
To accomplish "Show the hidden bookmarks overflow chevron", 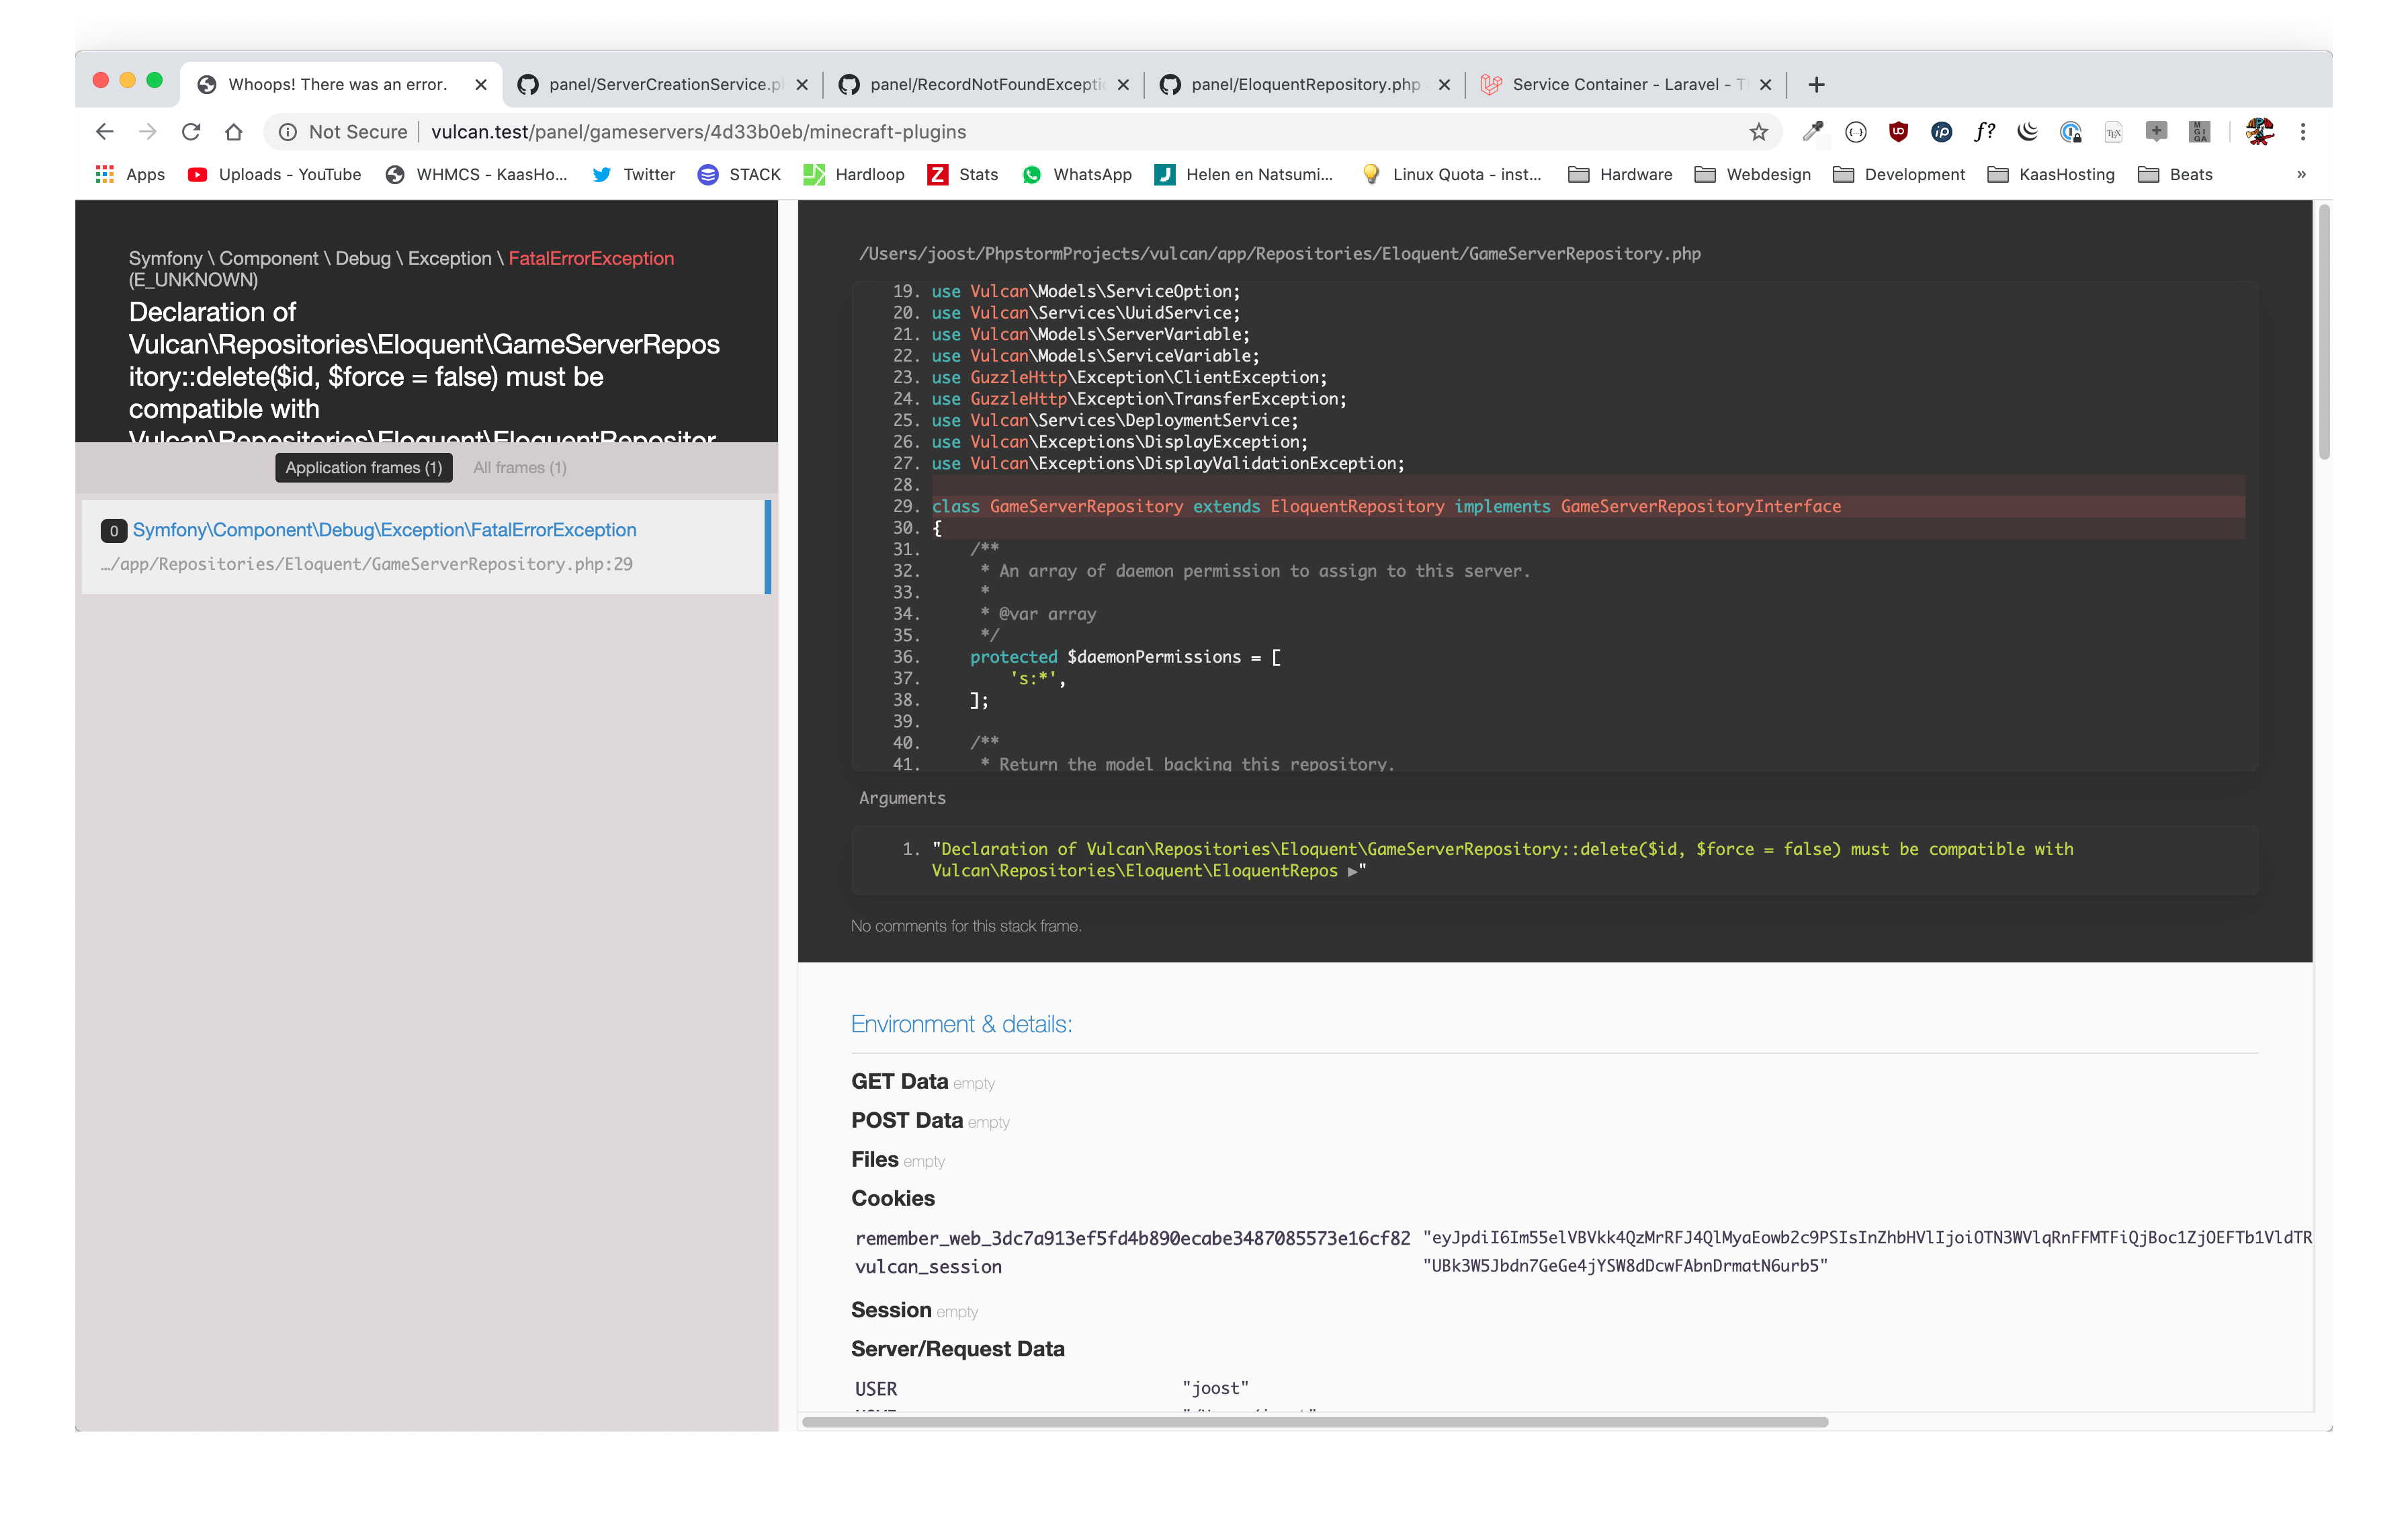I will click(2301, 174).
